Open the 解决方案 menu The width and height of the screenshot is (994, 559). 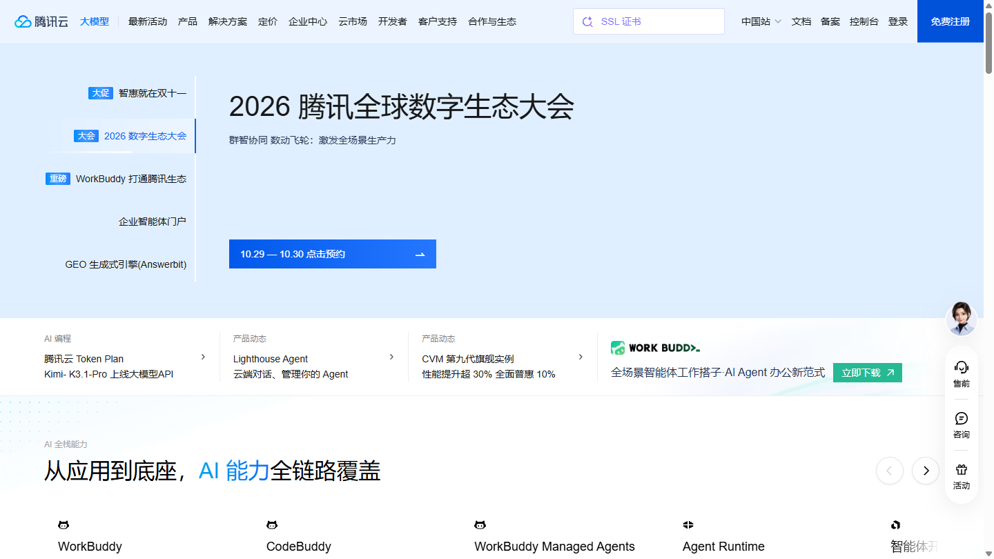[x=228, y=21]
